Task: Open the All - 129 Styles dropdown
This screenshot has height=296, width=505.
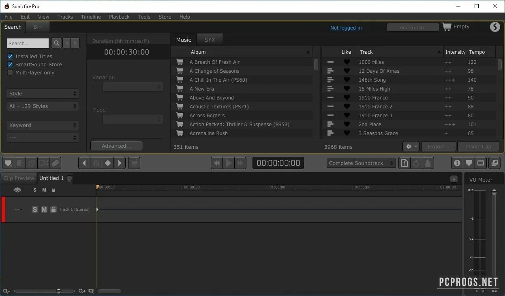Action: click(x=43, y=106)
